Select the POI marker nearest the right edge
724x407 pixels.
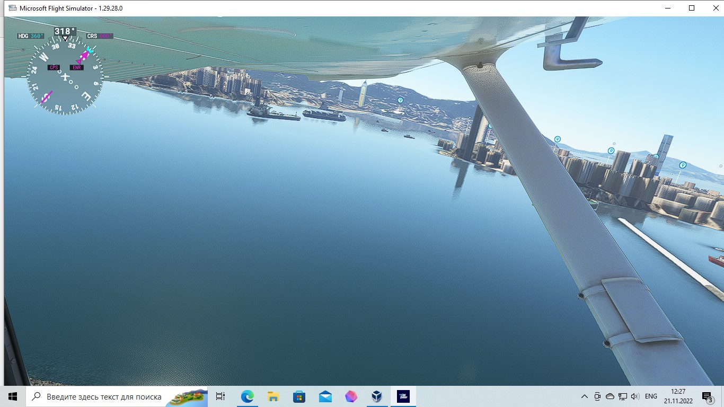click(x=683, y=165)
